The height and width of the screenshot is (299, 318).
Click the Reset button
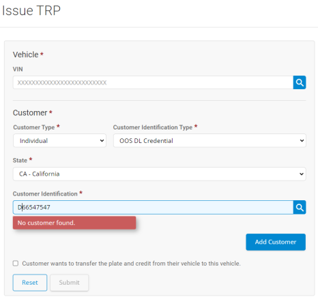pyautogui.click(x=30, y=283)
